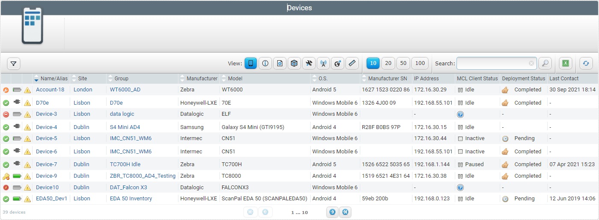This screenshot has height=220, width=599.
Task: Open the data logic group link
Action: click(x=122, y=114)
